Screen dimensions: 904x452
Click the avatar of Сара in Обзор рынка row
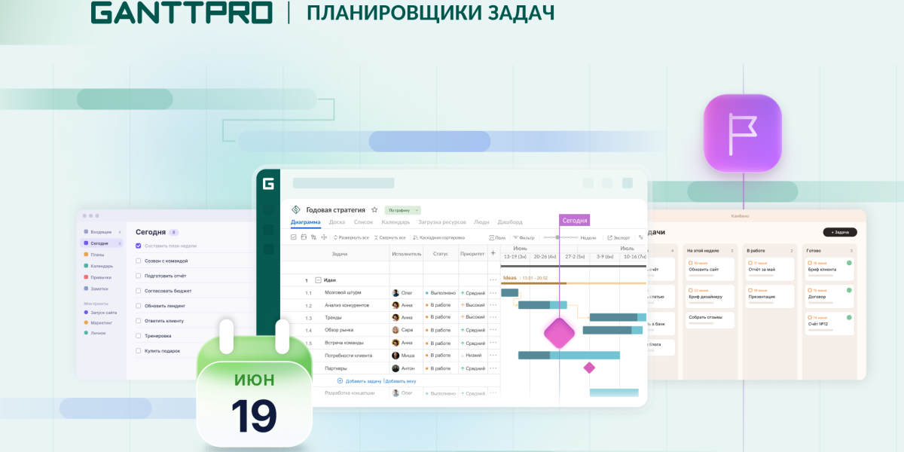click(395, 330)
